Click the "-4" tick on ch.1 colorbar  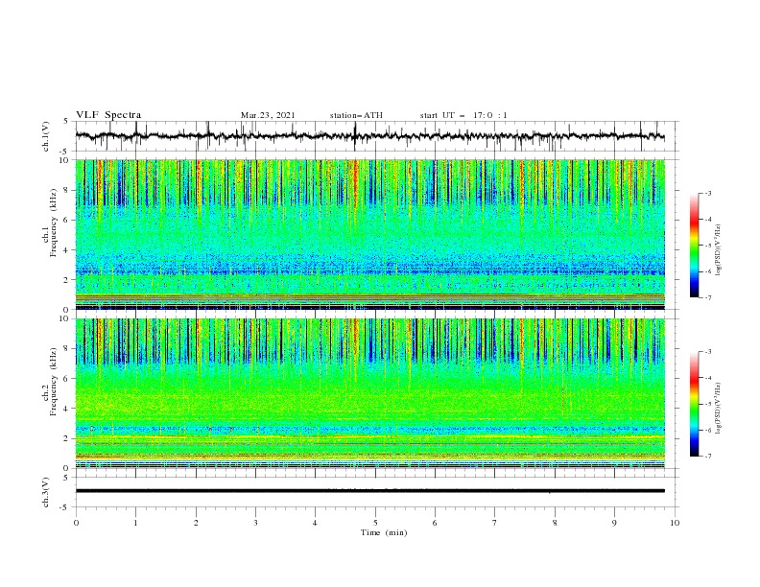[707, 220]
